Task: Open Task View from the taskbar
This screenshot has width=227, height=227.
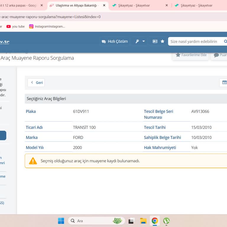Action: click(x=132, y=221)
